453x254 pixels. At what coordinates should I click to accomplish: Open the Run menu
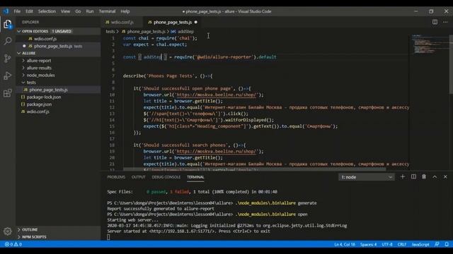click(90, 11)
